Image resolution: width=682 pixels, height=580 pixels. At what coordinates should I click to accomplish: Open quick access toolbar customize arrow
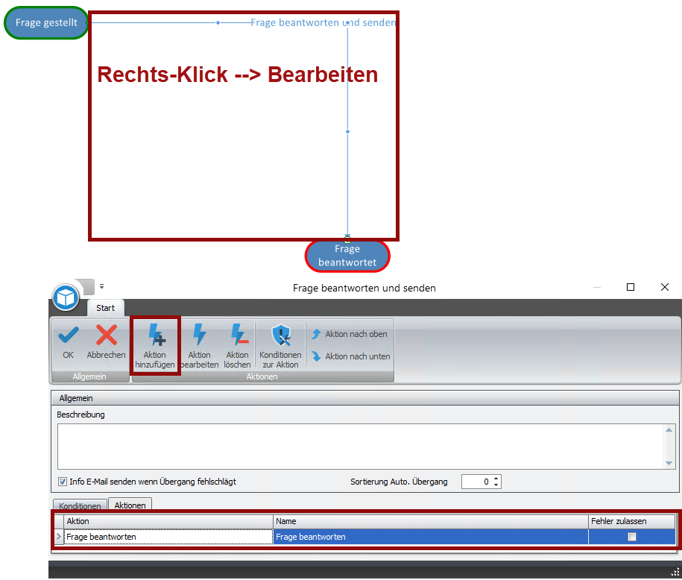[101, 286]
